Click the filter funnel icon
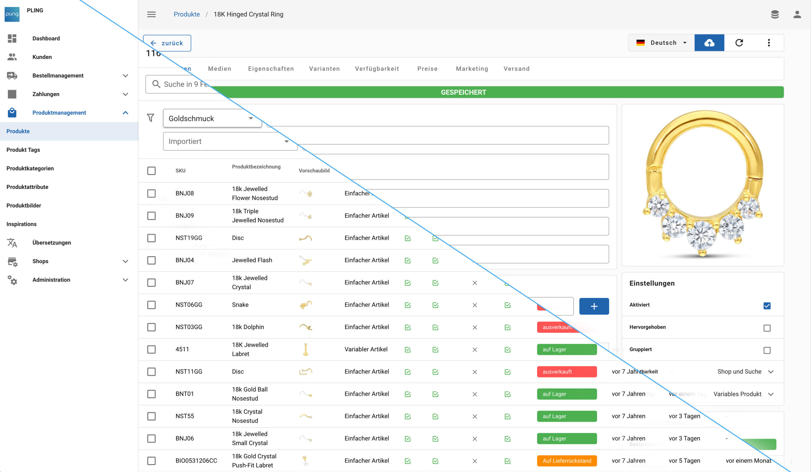 pyautogui.click(x=150, y=118)
